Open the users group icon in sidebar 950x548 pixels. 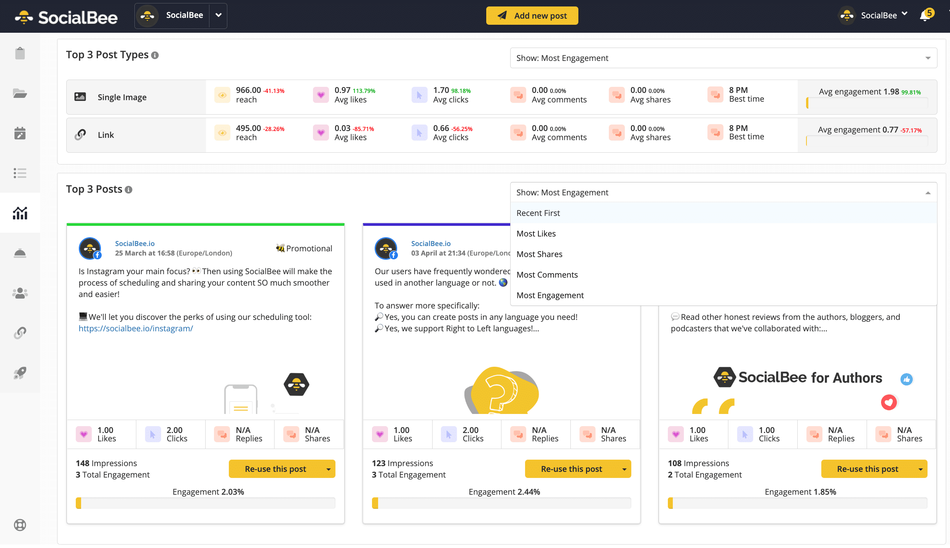pyautogui.click(x=20, y=293)
